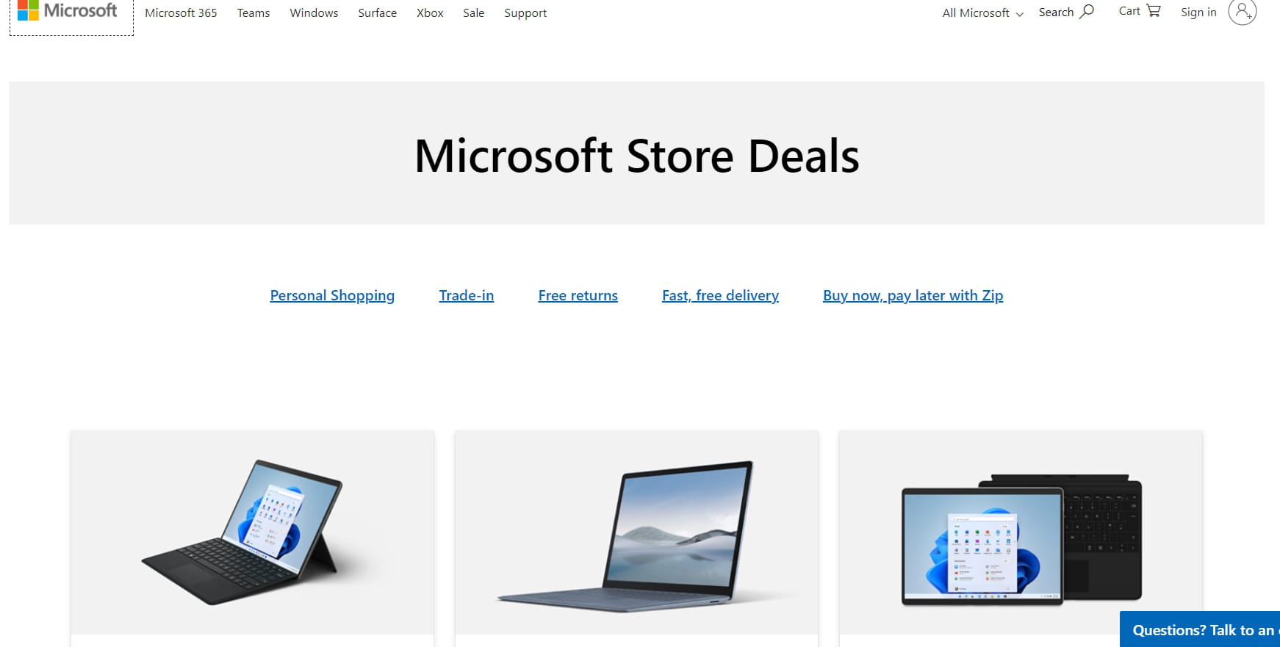The image size is (1280, 647).
Task: Open the Microsoft 365 menu item
Action: [181, 12]
